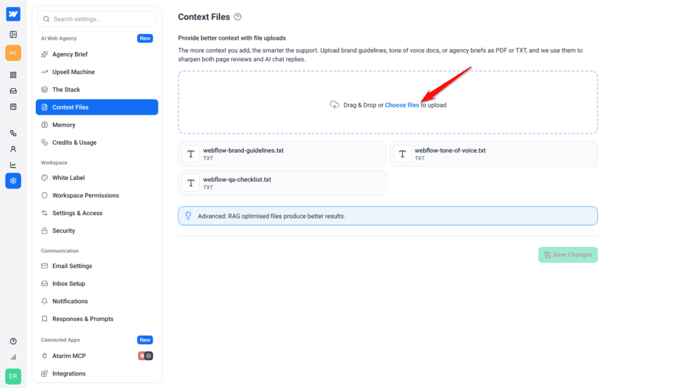Open the inbox tray icon in rail
Image resolution: width=679 pixels, height=388 pixels.
click(x=13, y=91)
